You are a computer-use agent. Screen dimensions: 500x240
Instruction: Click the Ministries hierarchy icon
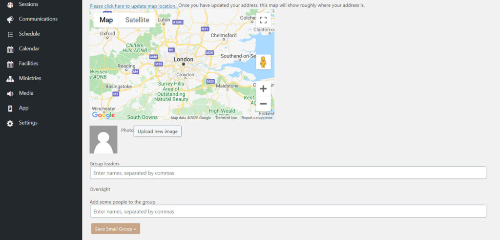coord(10,79)
